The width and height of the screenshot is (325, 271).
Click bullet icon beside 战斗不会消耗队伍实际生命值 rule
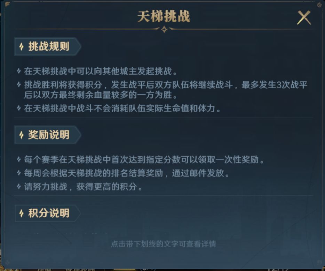[x=19, y=108]
